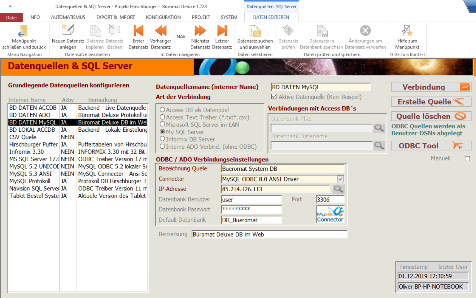Click Menüpunkt schließen und zurück icon
This screenshot has height=298, width=476.
coord(24,31)
